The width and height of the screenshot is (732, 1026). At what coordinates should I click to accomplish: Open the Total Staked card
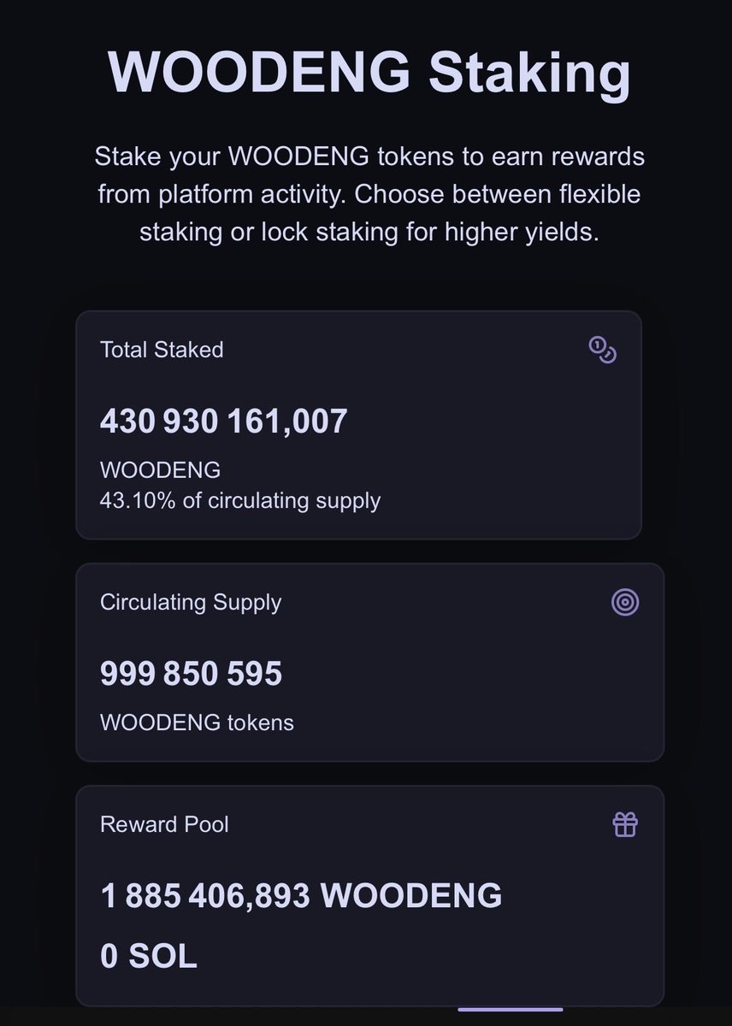pos(358,425)
